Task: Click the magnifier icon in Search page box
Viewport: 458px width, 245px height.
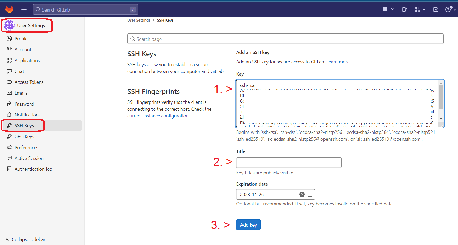Action: coord(133,39)
